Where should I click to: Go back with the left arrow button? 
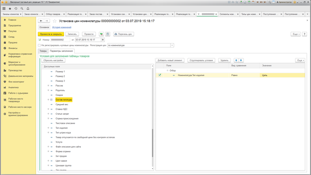(x=41, y=21)
